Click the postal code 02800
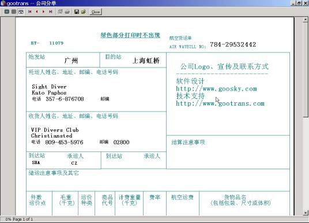This screenshot has width=309, height=223. (122, 142)
